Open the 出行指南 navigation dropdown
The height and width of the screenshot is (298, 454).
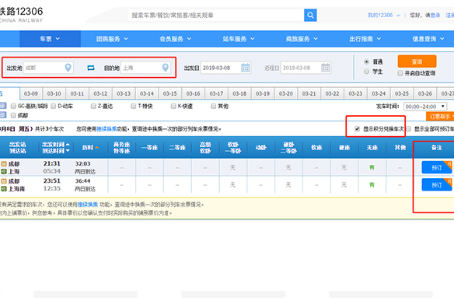(365, 39)
